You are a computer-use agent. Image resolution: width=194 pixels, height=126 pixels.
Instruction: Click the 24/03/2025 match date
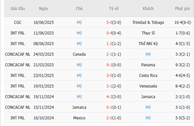43,54
